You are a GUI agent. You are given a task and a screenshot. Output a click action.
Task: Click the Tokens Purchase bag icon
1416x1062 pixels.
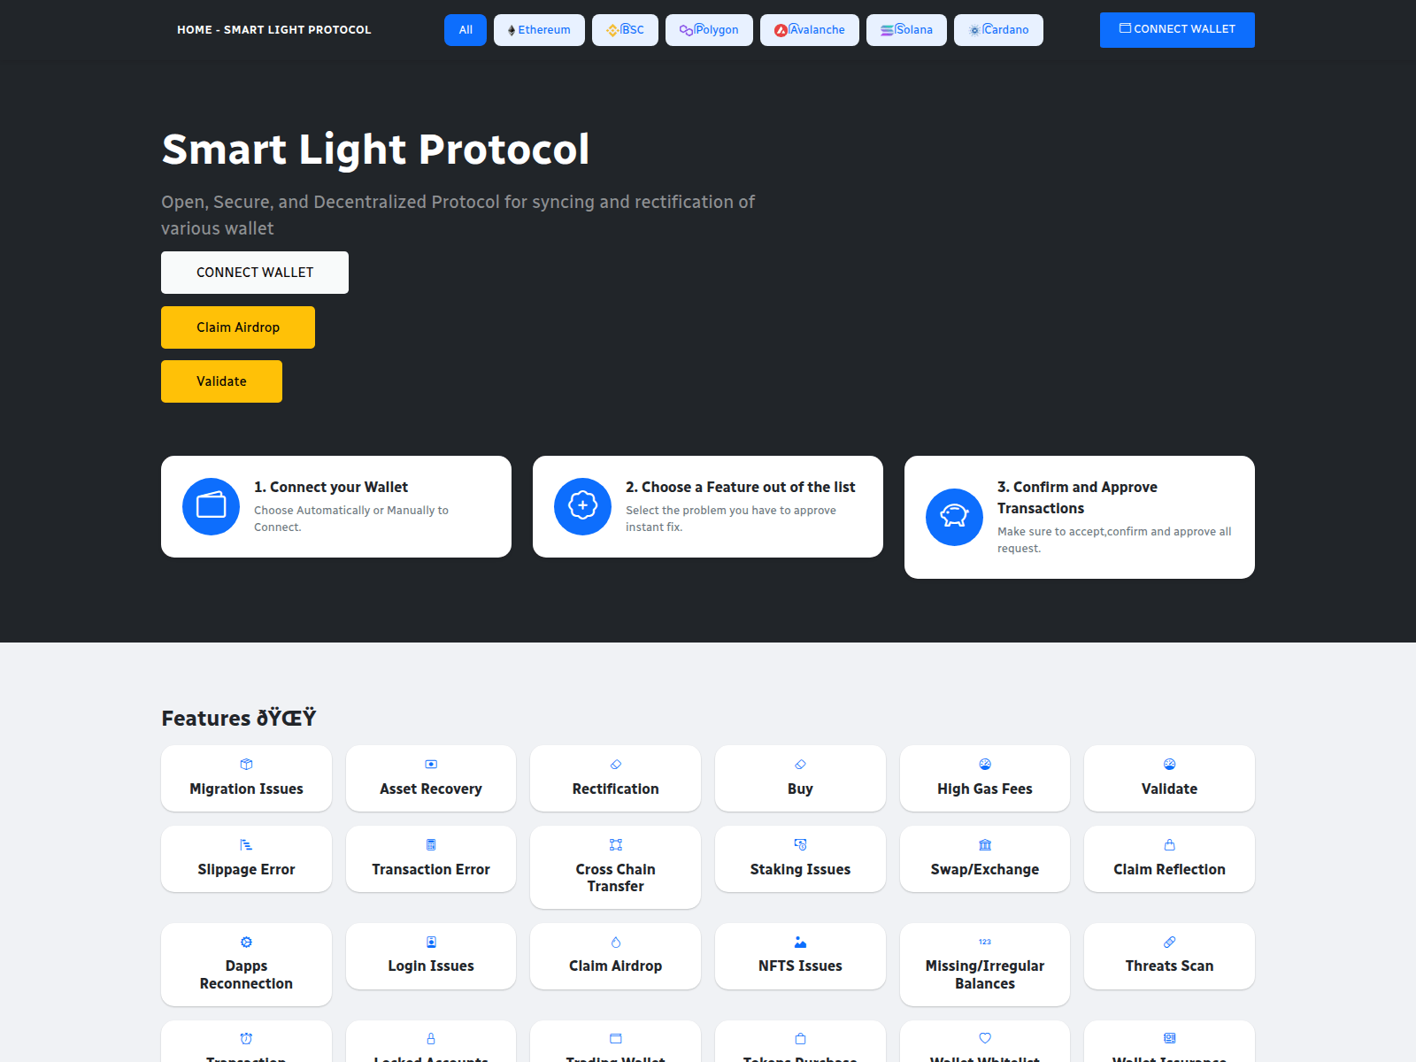point(800,1038)
